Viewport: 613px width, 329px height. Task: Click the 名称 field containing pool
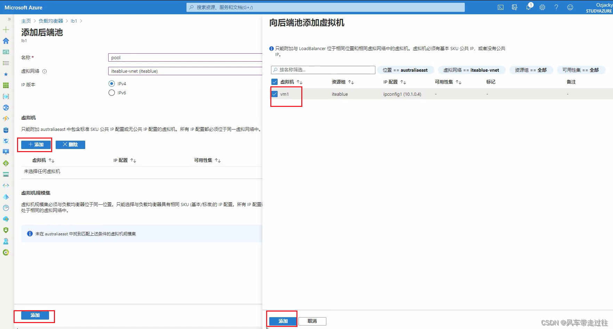pyautogui.click(x=185, y=57)
